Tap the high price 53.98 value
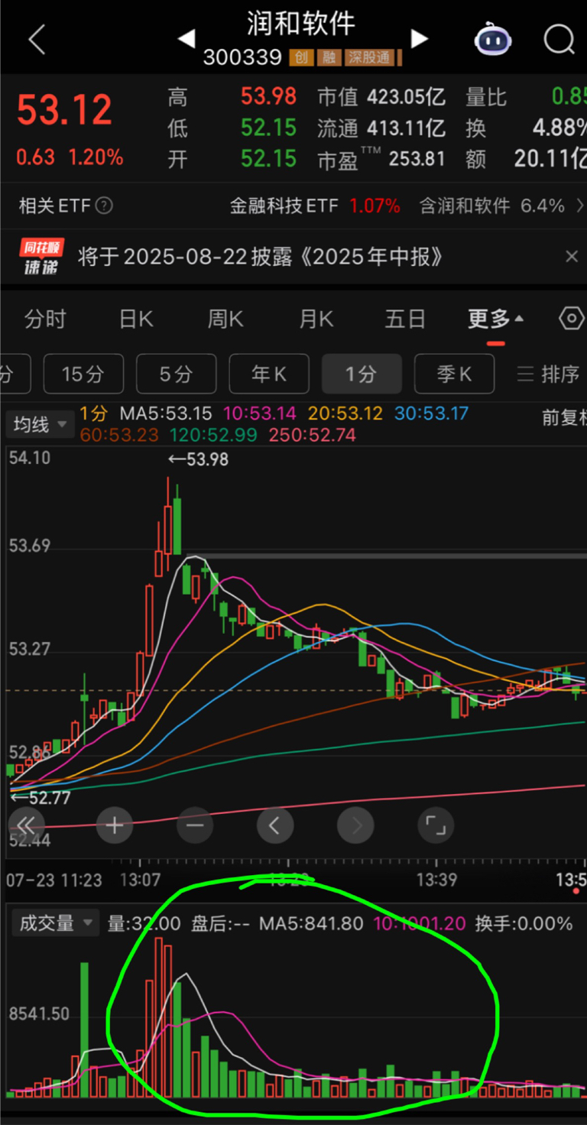Screen dimensions: 587x1125 point(268,97)
